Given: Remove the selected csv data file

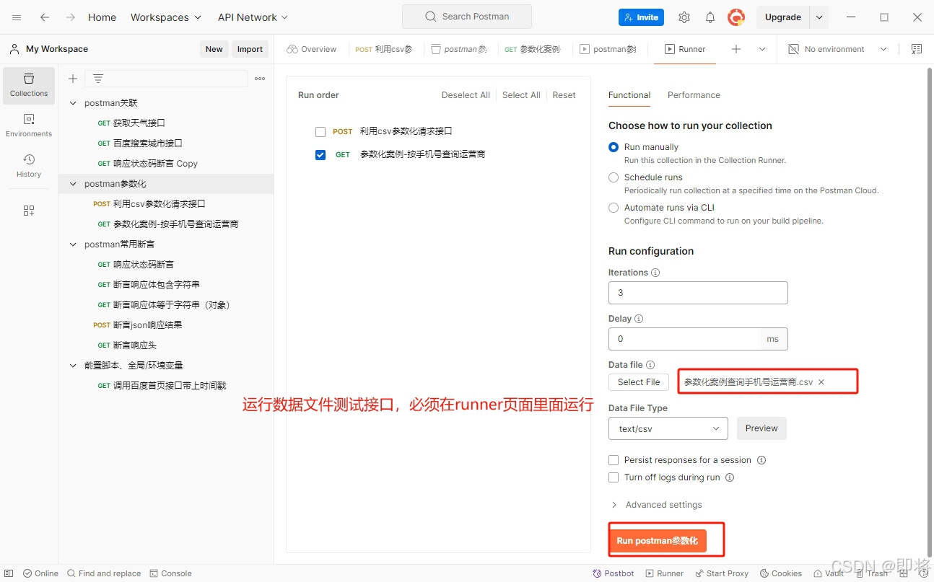Looking at the screenshot, I should pyautogui.click(x=821, y=382).
